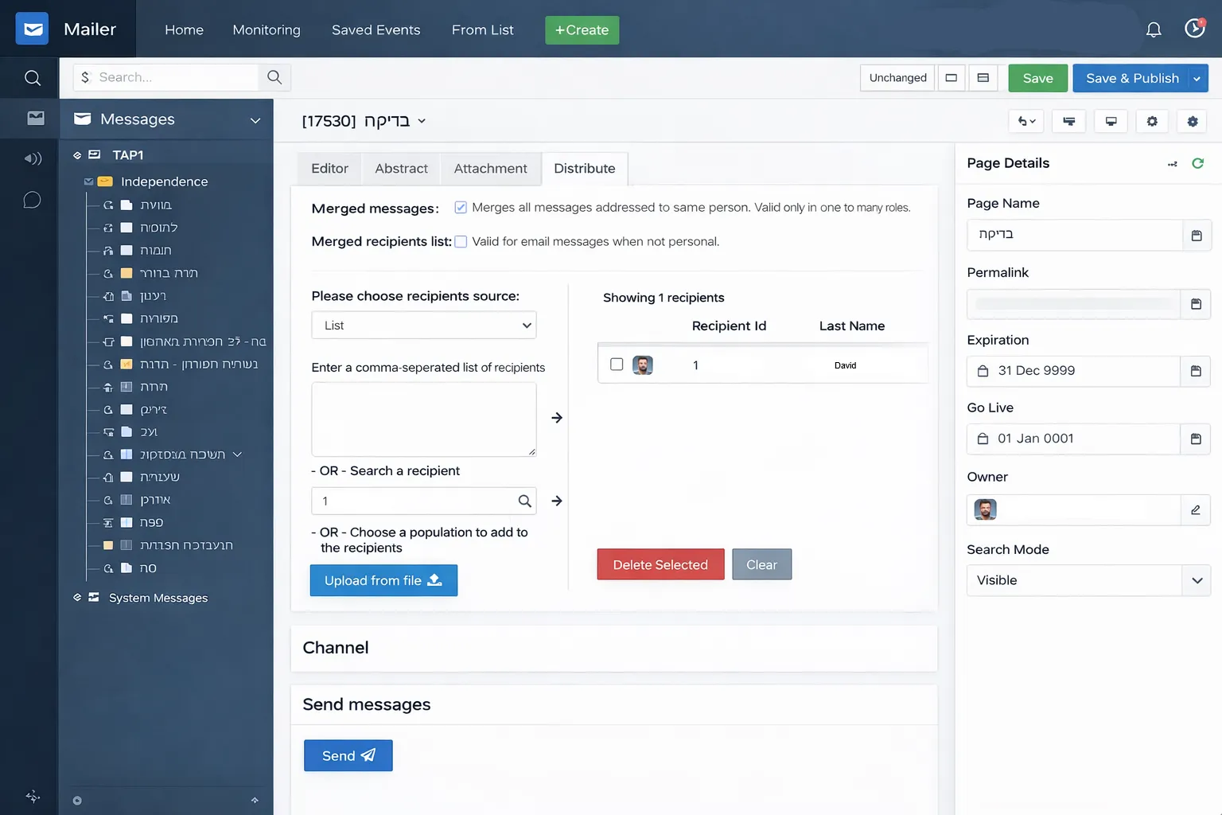The width and height of the screenshot is (1222, 815).
Task: Click the circle icon at tree panel bottom
Action: pyautogui.click(x=77, y=801)
